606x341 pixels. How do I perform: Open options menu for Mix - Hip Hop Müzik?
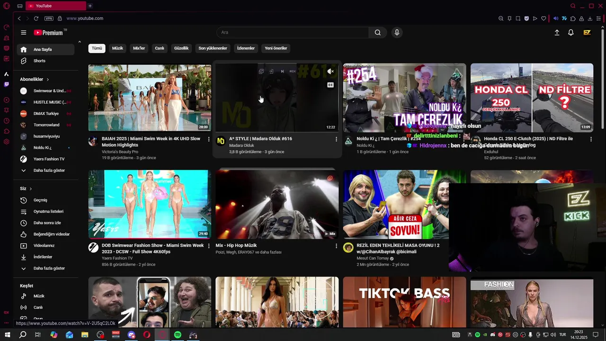(336, 246)
